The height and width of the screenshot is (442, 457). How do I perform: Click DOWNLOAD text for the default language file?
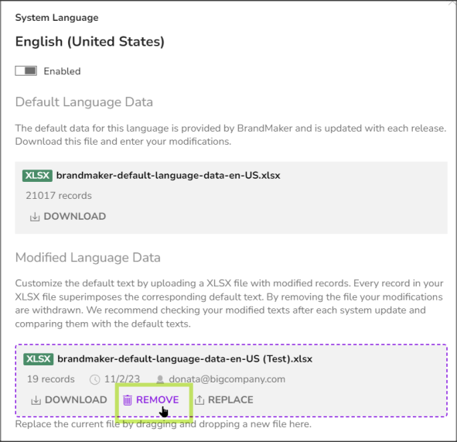(74, 216)
